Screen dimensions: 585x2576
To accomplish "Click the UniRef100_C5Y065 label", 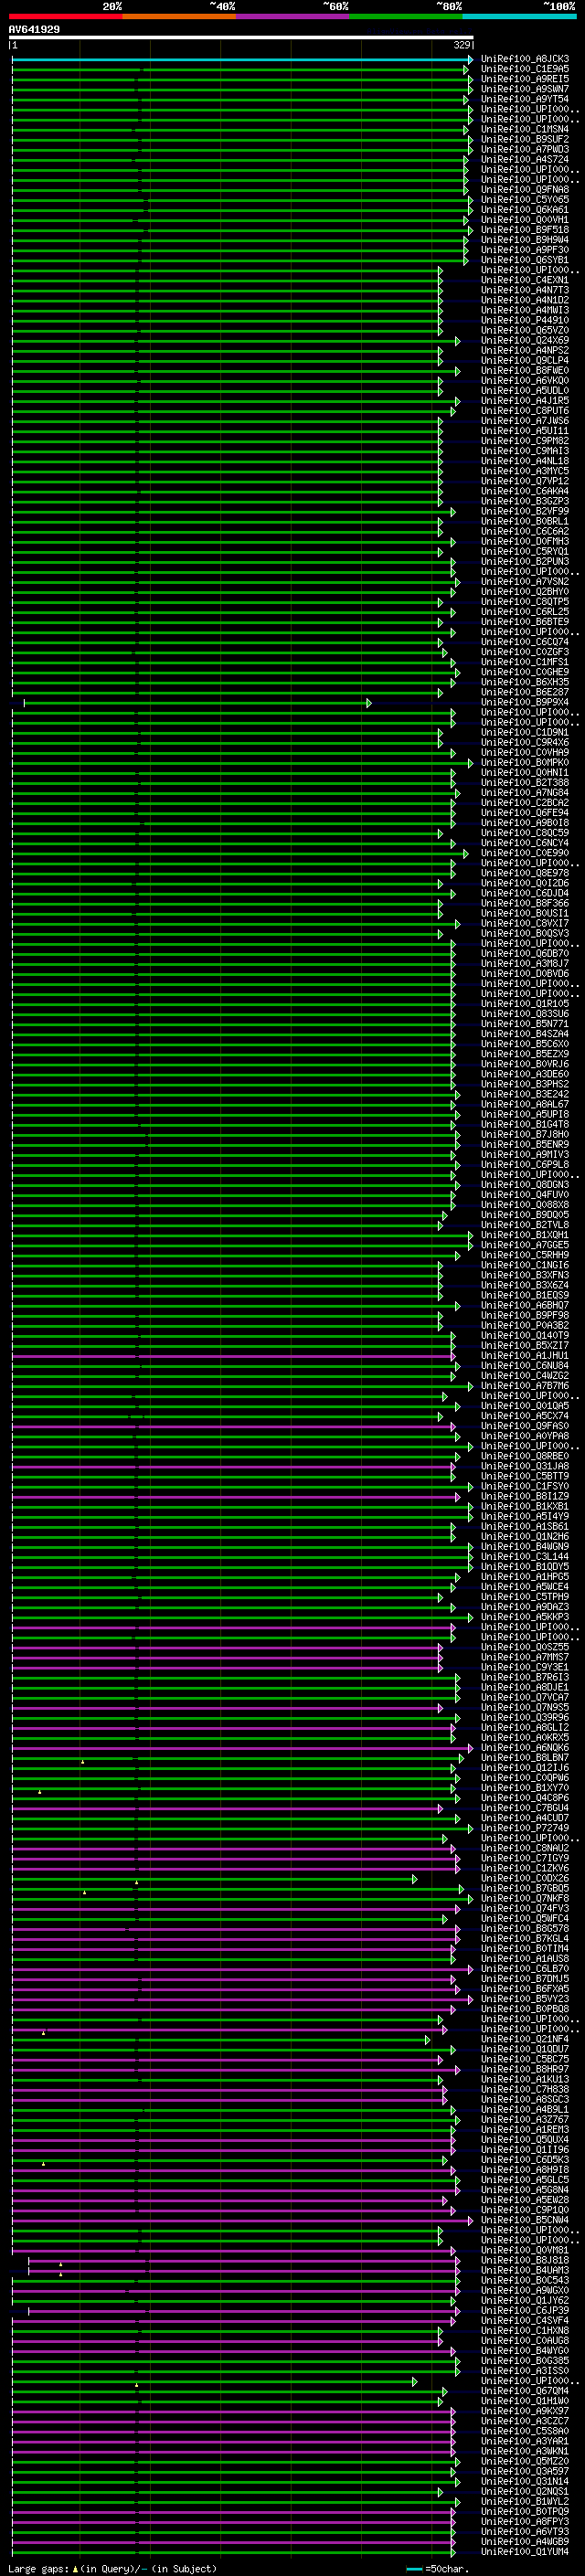I will point(525,199).
